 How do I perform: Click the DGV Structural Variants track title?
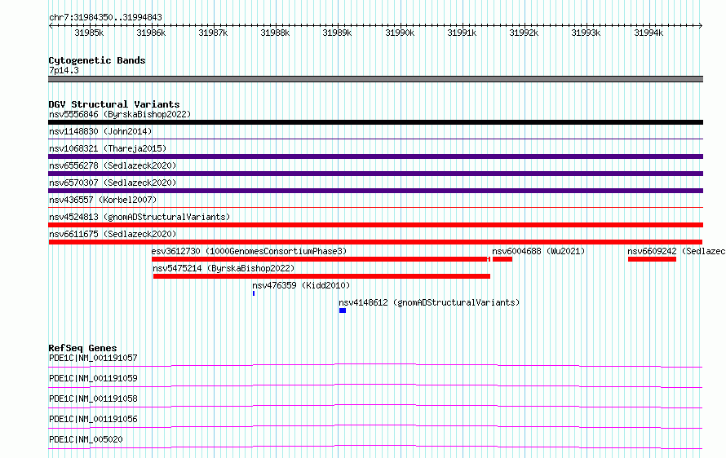tap(114, 104)
